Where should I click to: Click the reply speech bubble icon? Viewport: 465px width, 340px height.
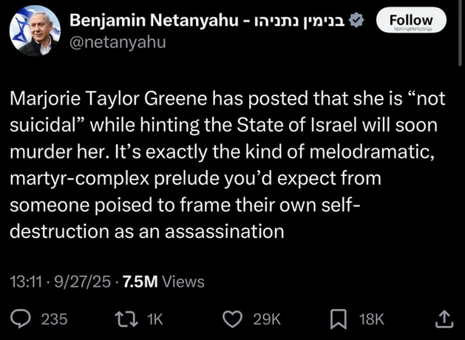[x=21, y=319]
